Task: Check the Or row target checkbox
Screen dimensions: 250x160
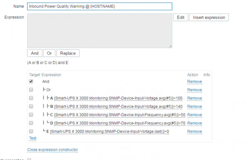Action: pos(31,89)
